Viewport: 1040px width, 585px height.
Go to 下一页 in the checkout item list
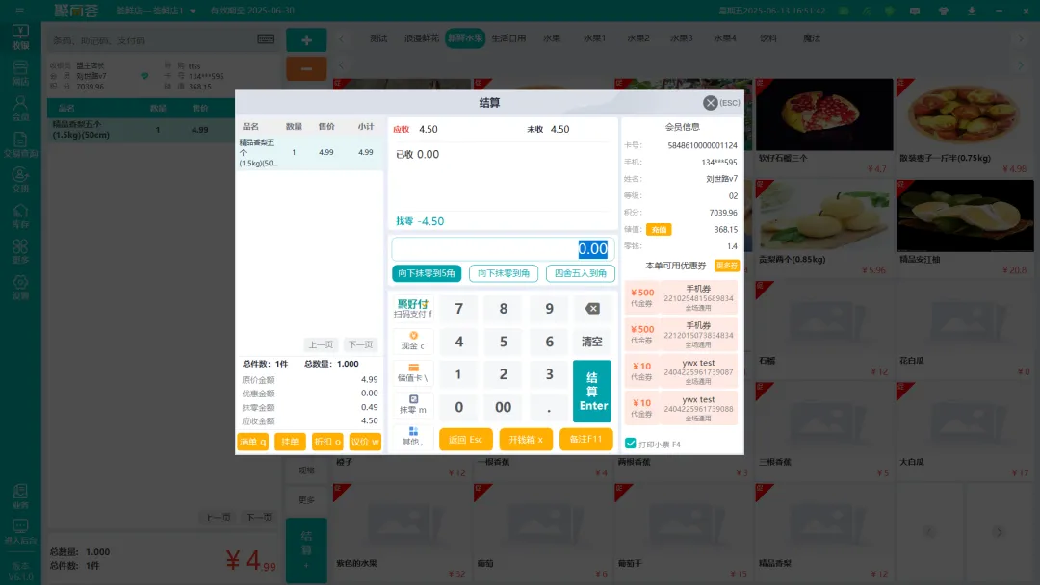(x=360, y=344)
